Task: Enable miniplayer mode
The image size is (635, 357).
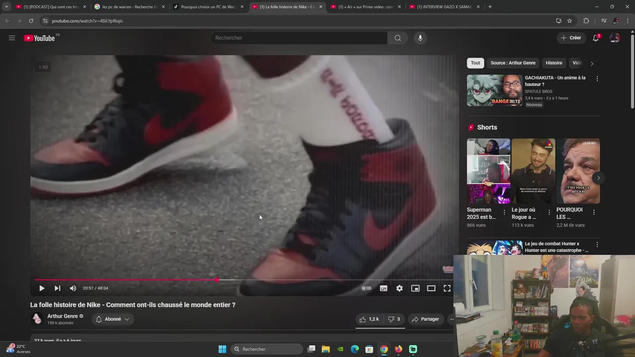Action: 415,288
